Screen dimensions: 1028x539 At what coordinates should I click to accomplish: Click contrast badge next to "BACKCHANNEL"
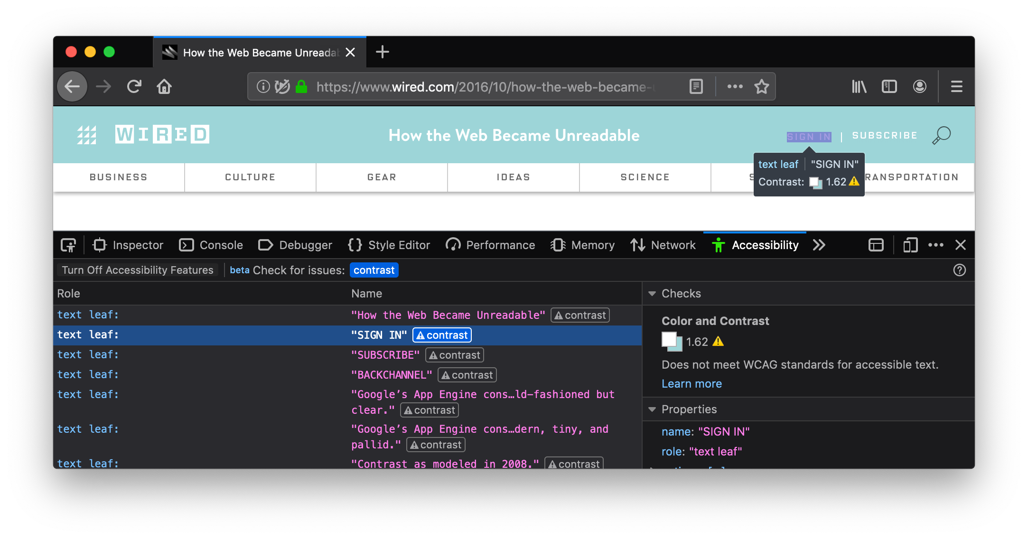click(x=467, y=375)
